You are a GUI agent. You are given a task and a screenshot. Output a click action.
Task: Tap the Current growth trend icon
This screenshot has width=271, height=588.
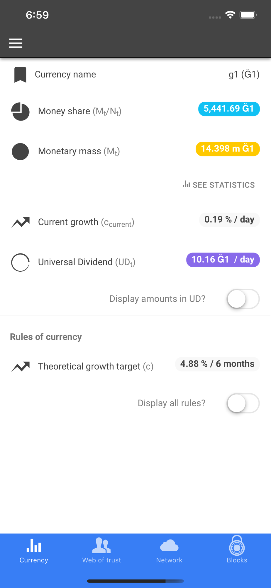pyautogui.click(x=20, y=222)
